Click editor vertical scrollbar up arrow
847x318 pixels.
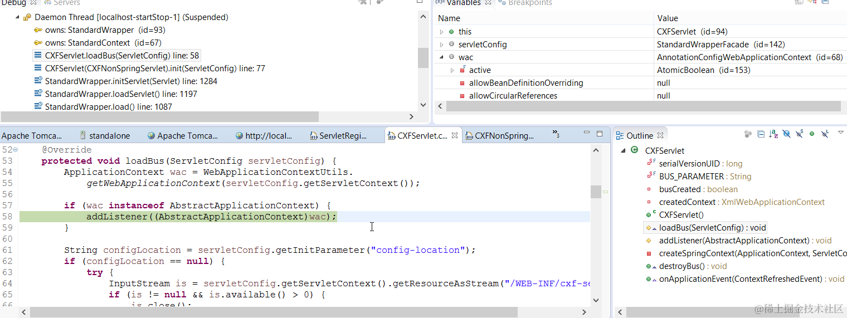tap(596, 150)
